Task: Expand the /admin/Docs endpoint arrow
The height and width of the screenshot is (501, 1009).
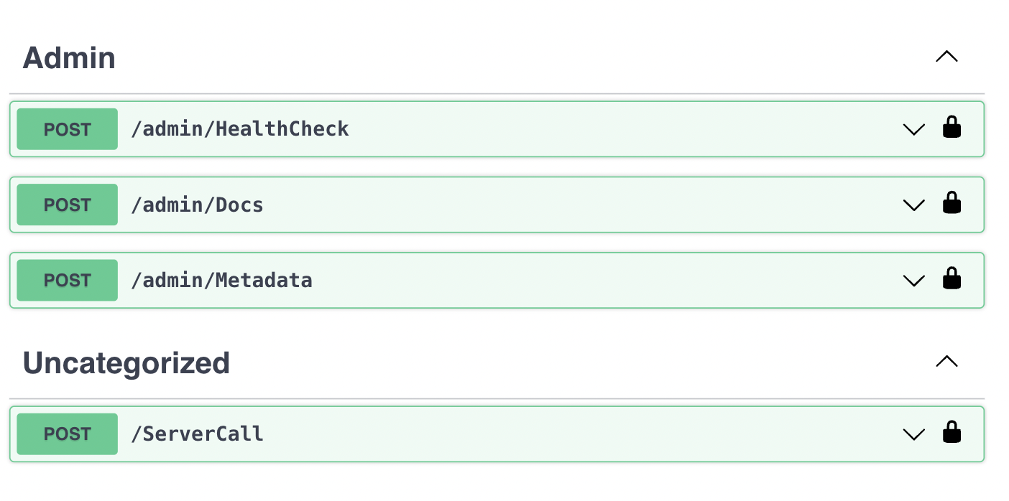Action: (913, 205)
